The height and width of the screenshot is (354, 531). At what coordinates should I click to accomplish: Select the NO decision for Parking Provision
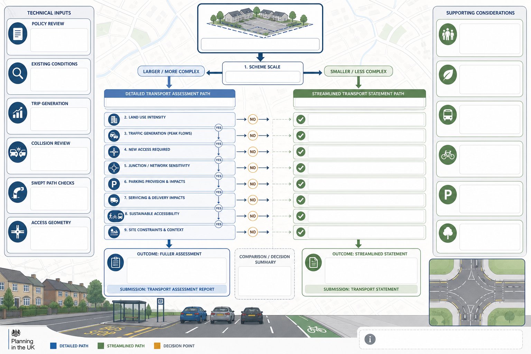(x=253, y=184)
